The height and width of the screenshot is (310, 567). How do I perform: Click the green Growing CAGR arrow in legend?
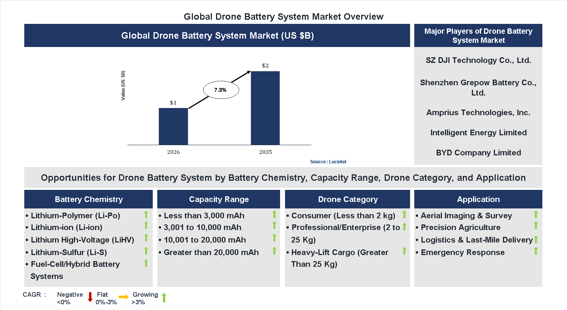(x=164, y=297)
